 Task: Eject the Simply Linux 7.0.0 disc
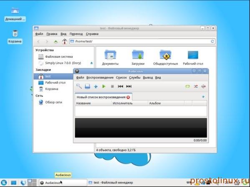[x=91, y=63]
